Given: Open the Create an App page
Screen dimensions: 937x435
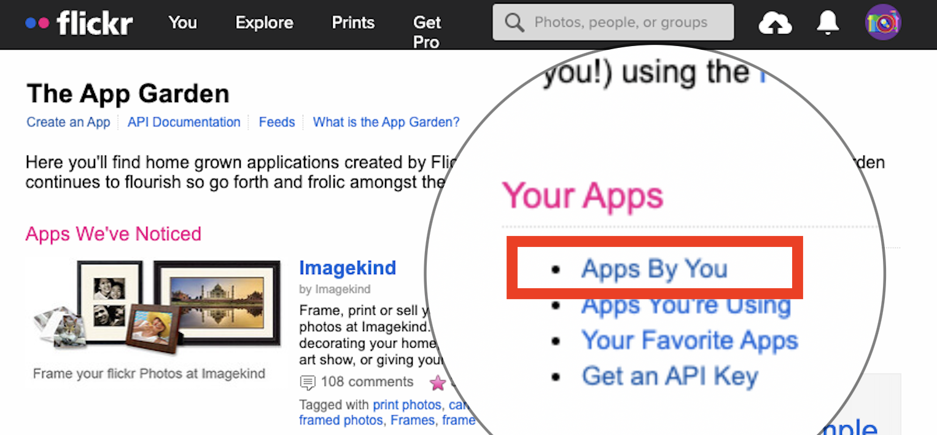Looking at the screenshot, I should pos(68,122).
